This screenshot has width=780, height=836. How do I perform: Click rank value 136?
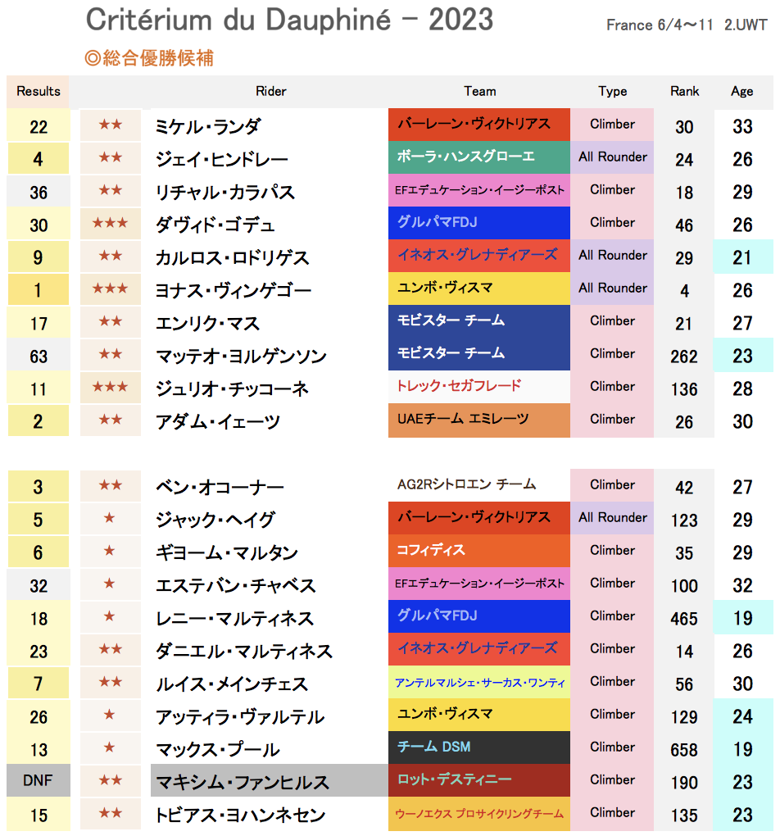(x=684, y=389)
